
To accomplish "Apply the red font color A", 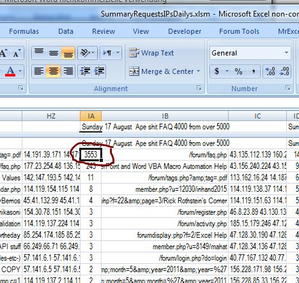I will 10,71.
